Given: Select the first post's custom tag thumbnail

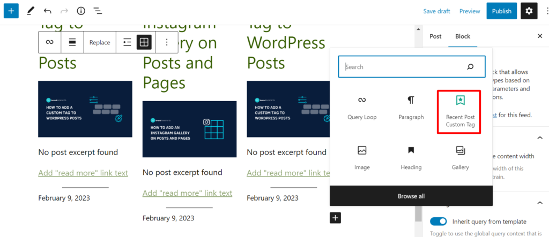Looking at the screenshot, I should (85, 109).
